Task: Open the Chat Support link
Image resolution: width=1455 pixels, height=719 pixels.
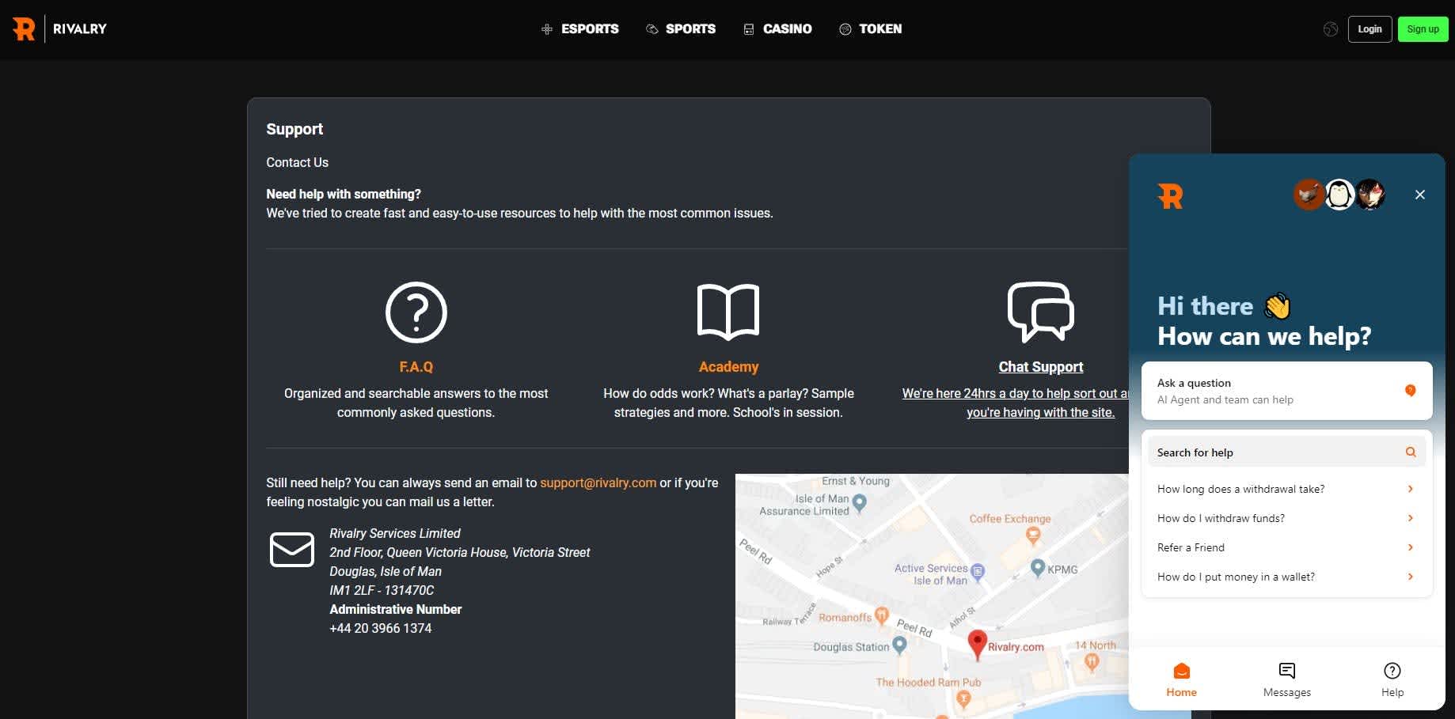Action: 1041,367
